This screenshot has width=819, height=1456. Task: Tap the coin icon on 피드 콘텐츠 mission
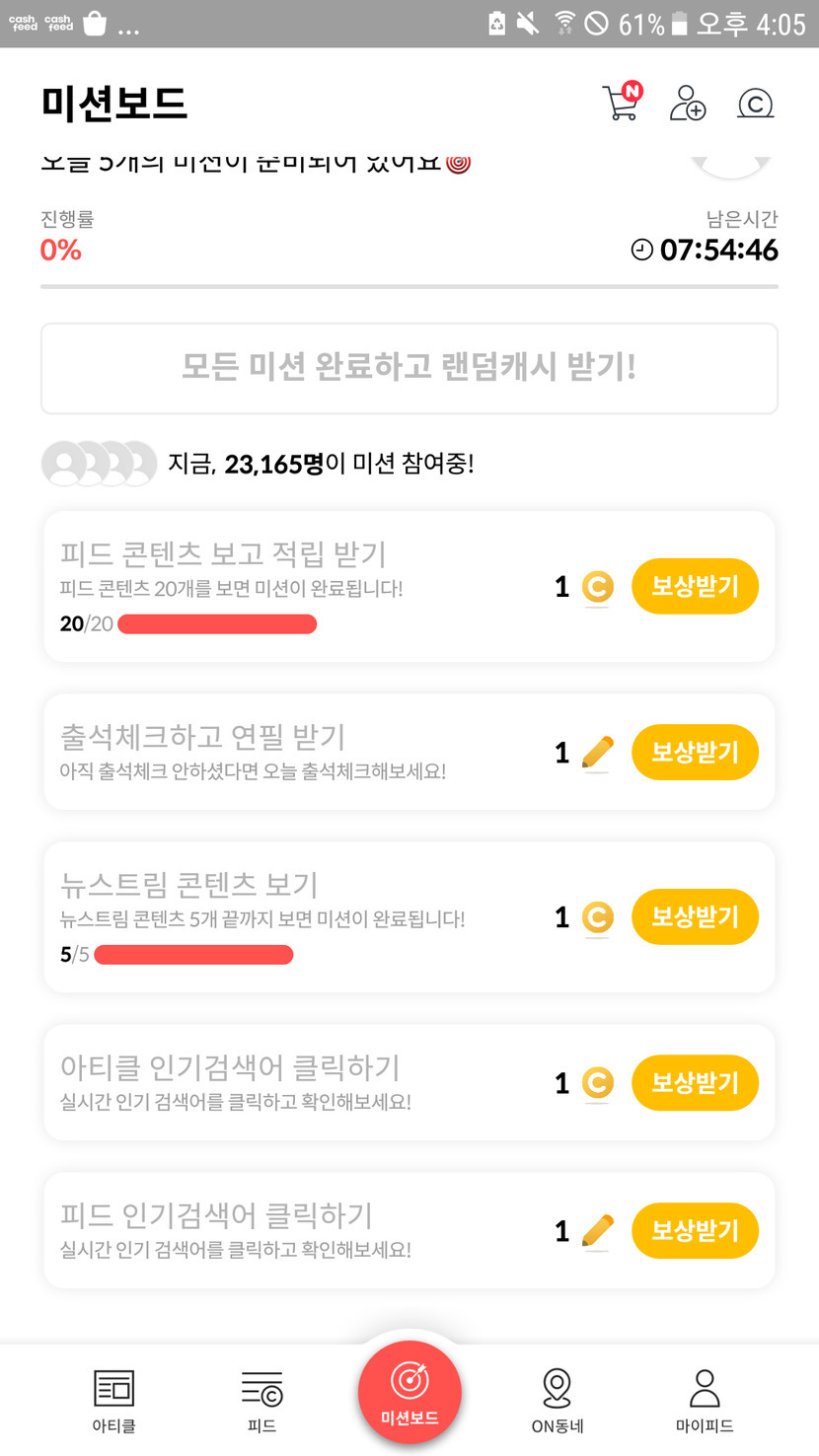(596, 588)
